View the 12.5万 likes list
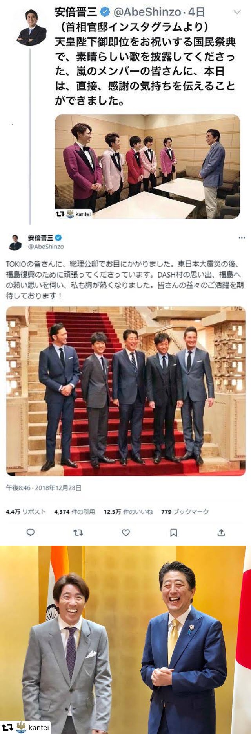Viewport: 251px width, 734px height. 128,511
